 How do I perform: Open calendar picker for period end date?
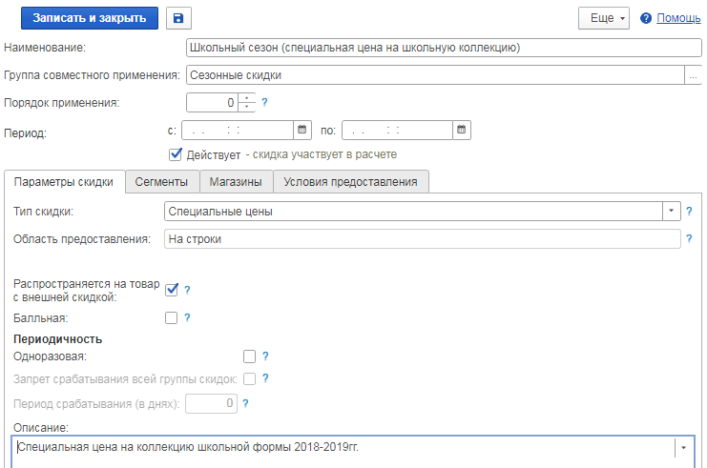(x=462, y=130)
